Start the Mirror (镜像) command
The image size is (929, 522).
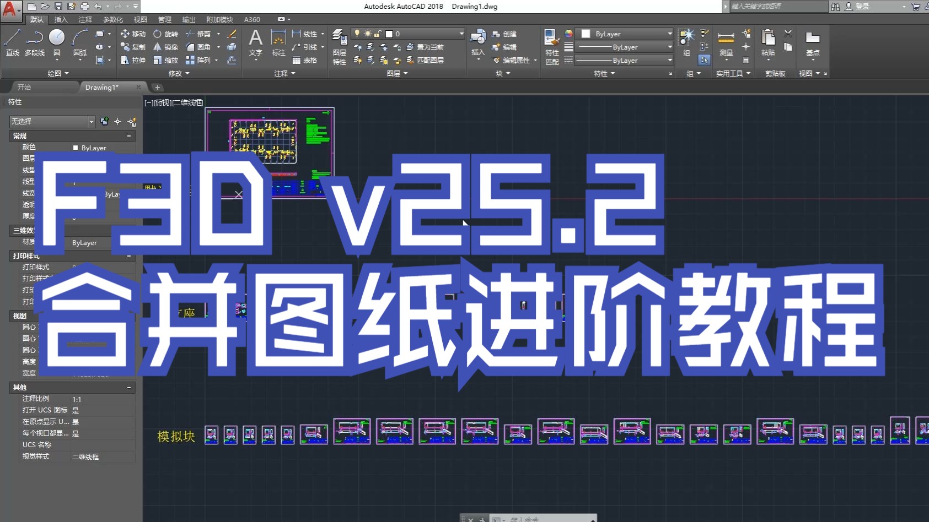click(x=166, y=47)
